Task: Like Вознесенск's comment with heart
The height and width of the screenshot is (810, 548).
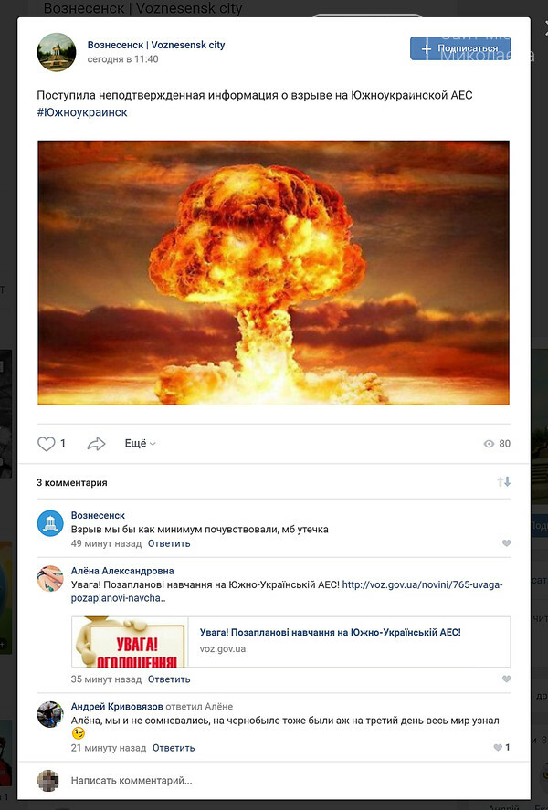Action: click(x=506, y=543)
